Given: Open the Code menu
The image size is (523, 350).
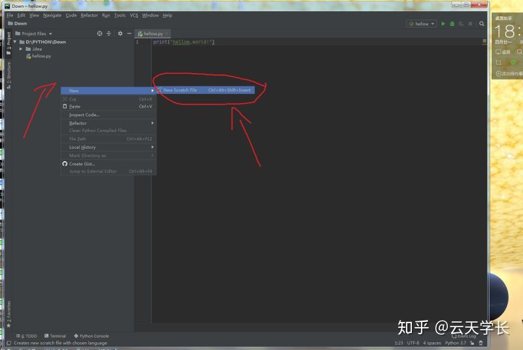Looking at the screenshot, I should pyautogui.click(x=71, y=15).
